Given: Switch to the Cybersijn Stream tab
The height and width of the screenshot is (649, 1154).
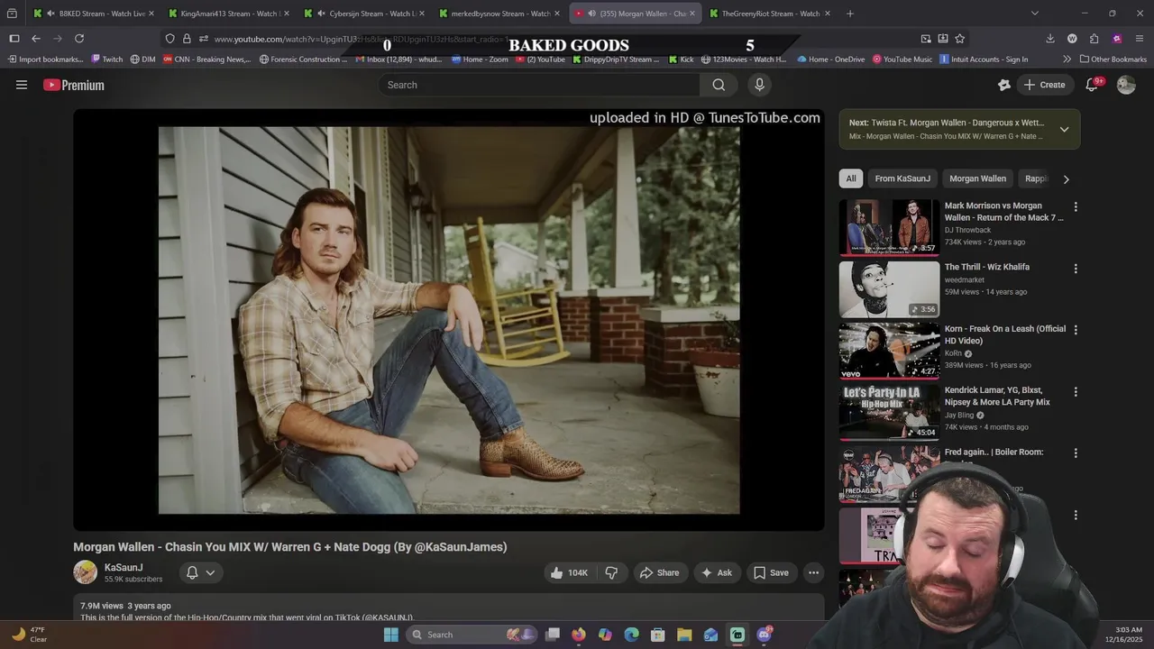Looking at the screenshot, I should tap(364, 14).
